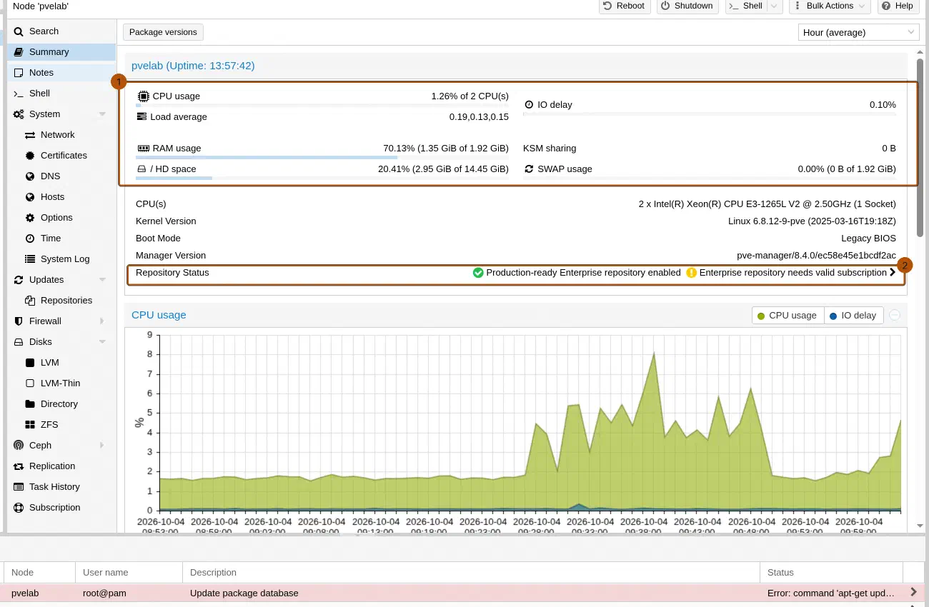Viewport: 929px width, 607px height.
Task: Click the Shutdown button
Action: [x=687, y=6]
